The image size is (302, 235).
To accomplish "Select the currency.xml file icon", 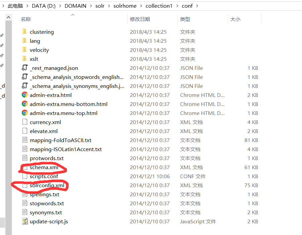I will point(25,122).
